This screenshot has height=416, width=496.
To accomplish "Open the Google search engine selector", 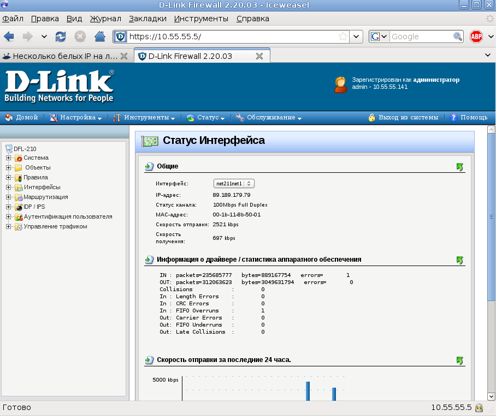I will tap(379, 37).
